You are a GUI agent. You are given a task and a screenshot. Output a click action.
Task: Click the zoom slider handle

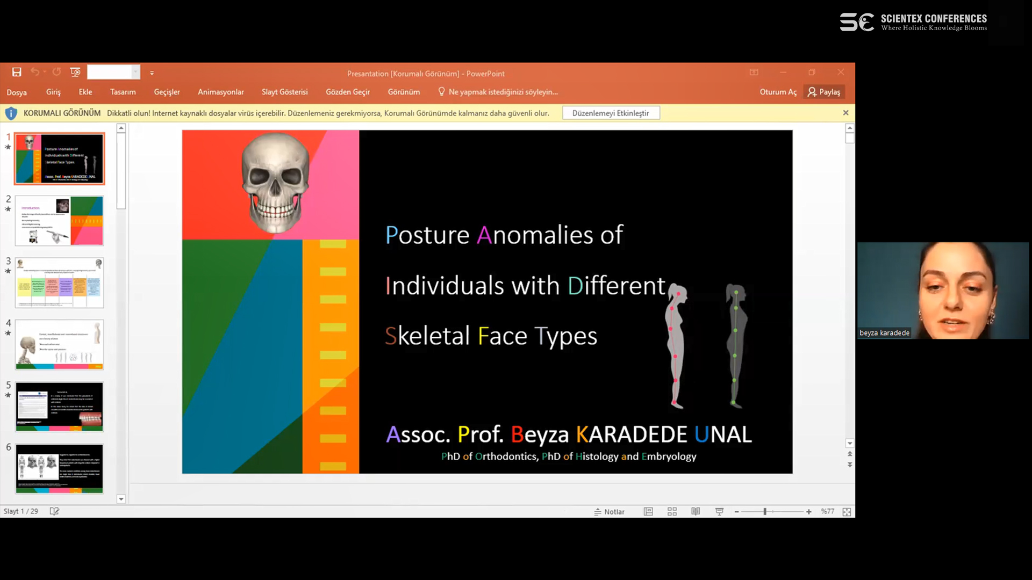coord(764,512)
